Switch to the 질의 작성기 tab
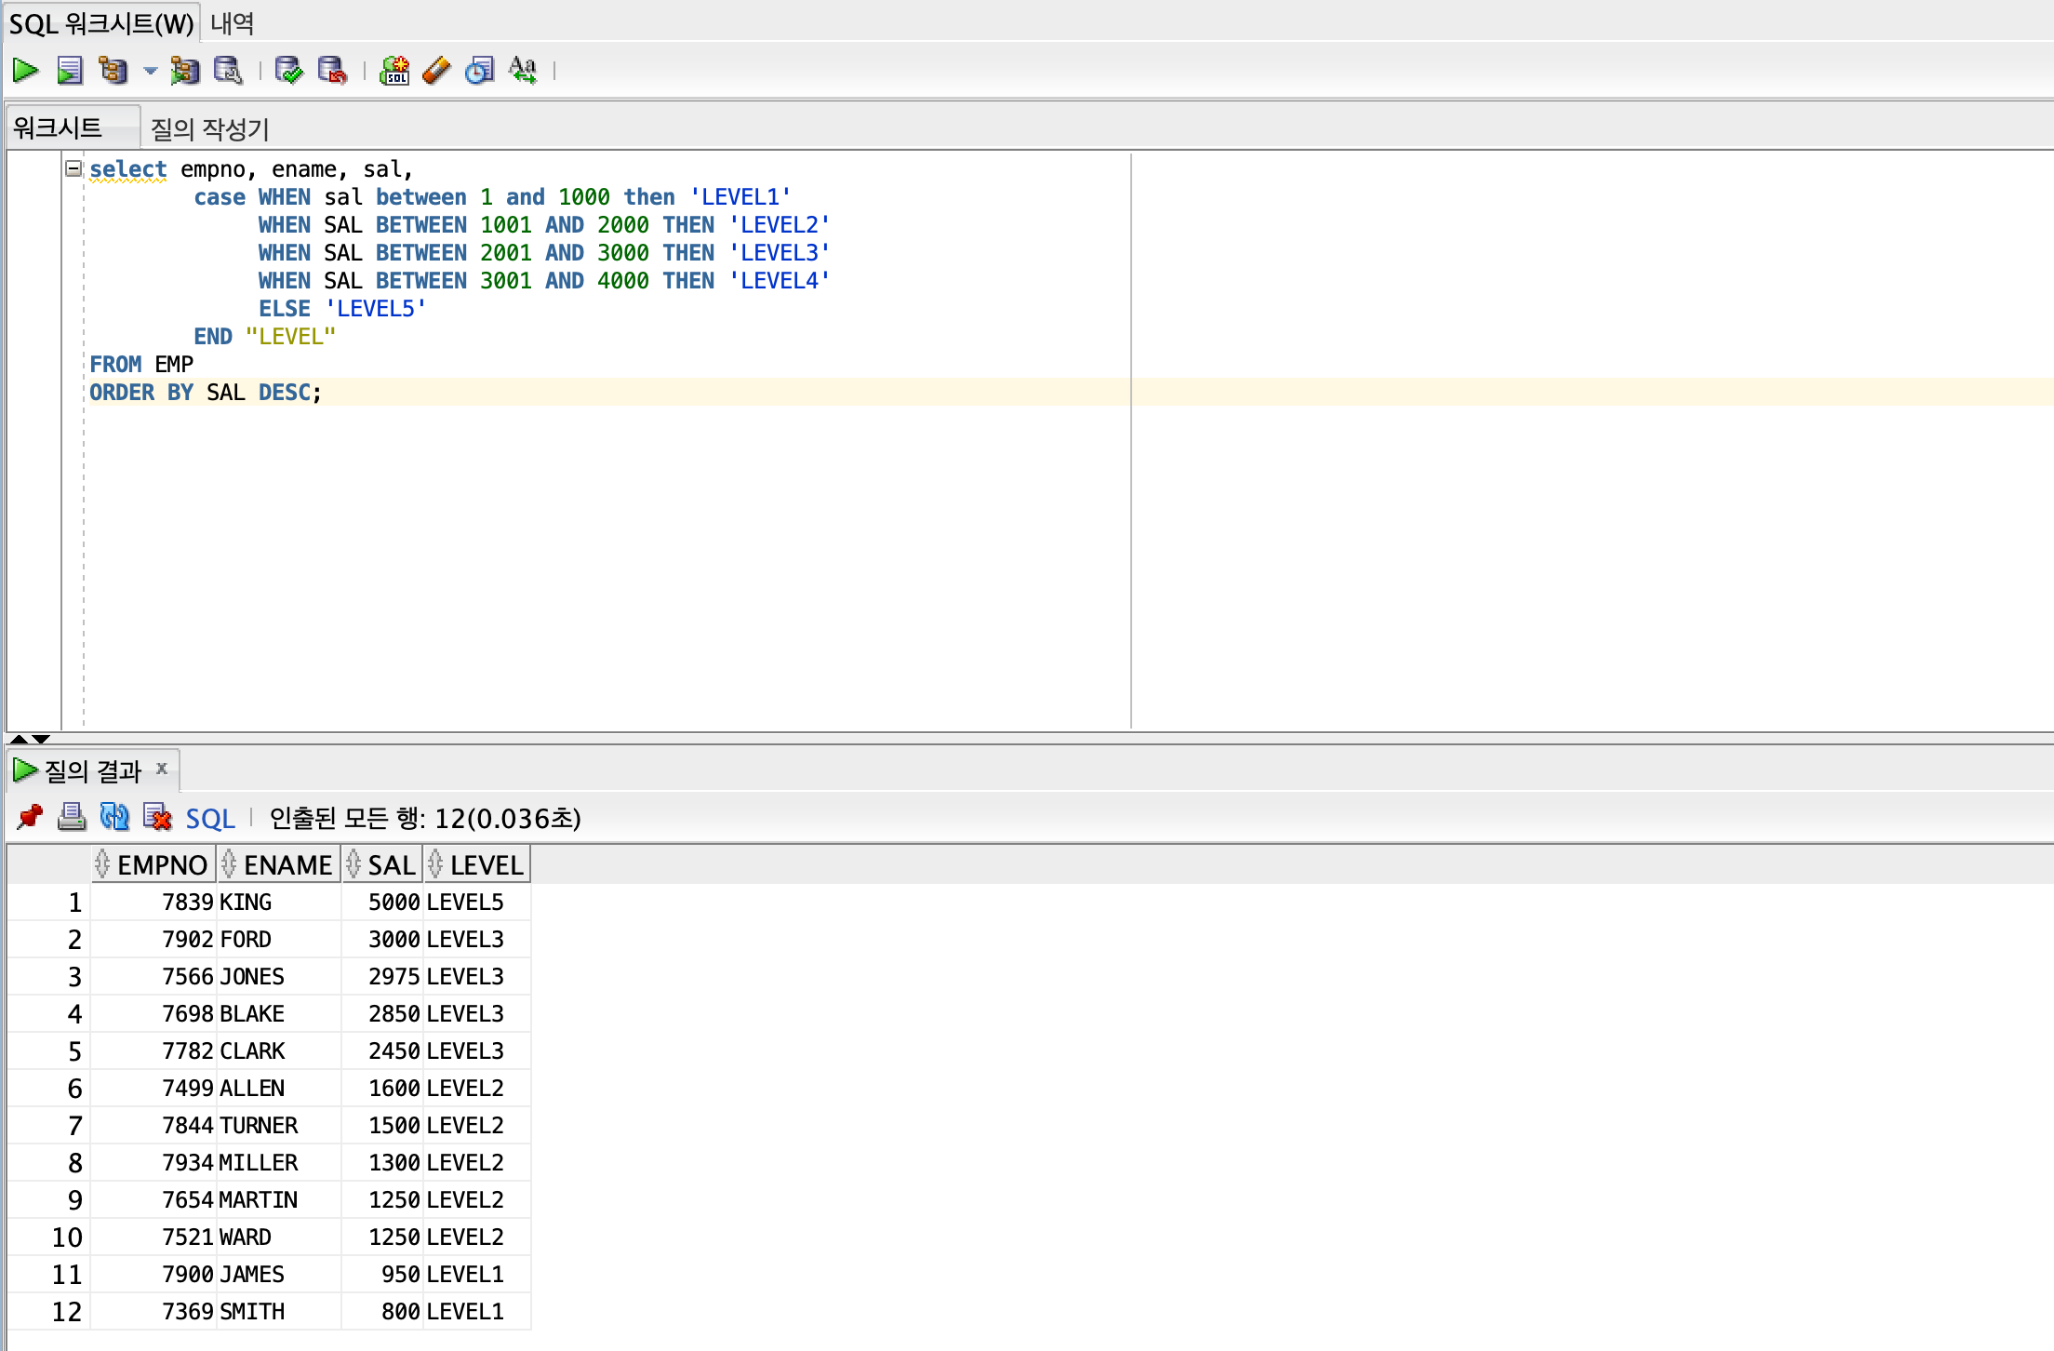This screenshot has width=2054, height=1351. point(209,128)
